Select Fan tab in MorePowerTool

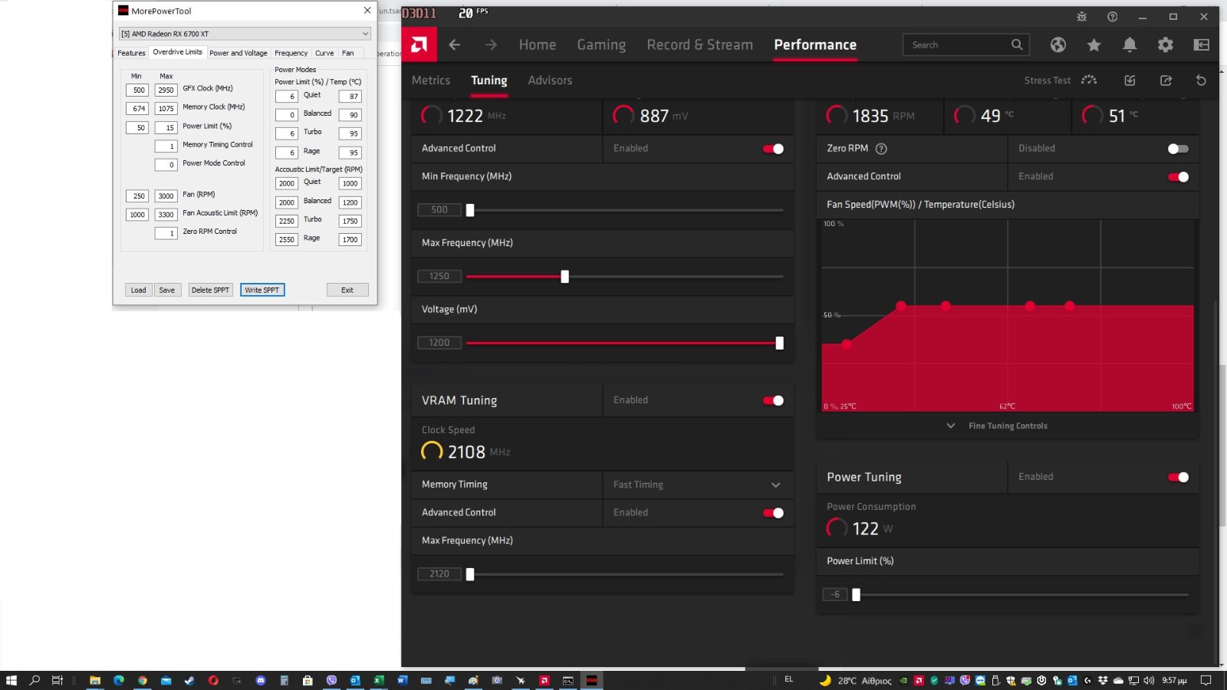(348, 53)
